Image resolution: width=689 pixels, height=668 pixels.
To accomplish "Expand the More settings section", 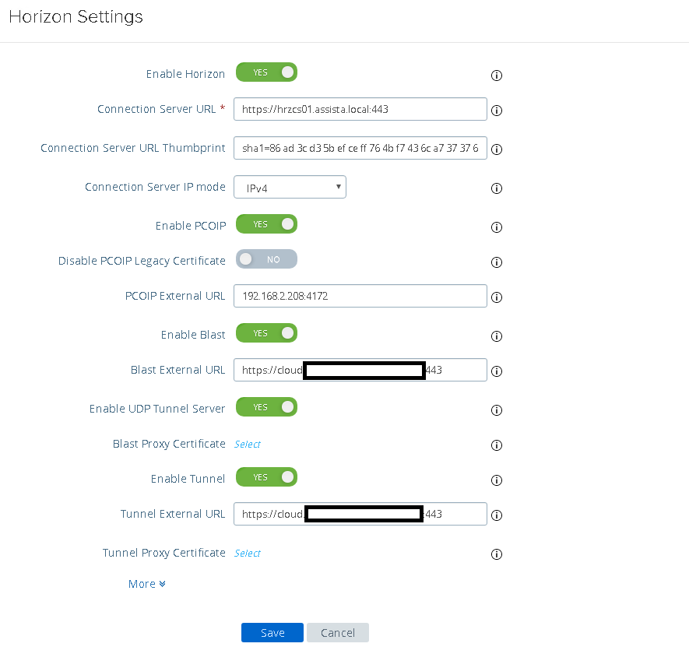I will (x=147, y=584).
